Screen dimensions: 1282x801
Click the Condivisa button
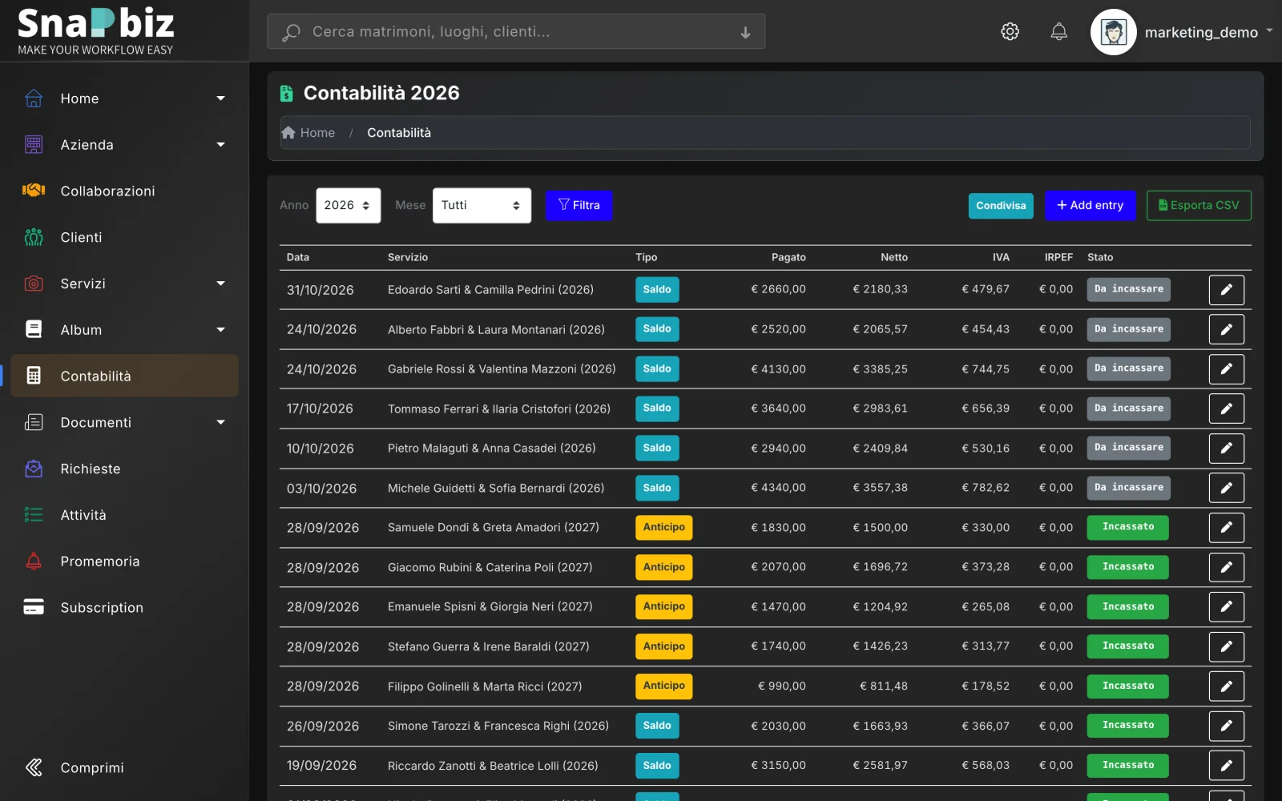pyautogui.click(x=1001, y=206)
